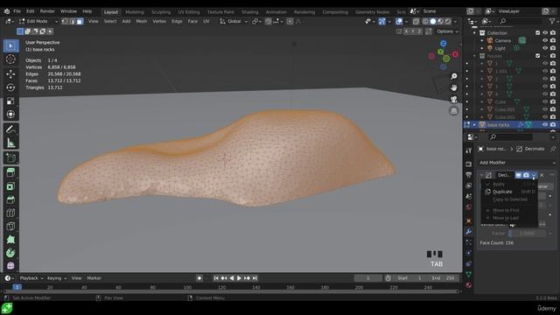Enable vertex select mode

[x=65, y=21]
